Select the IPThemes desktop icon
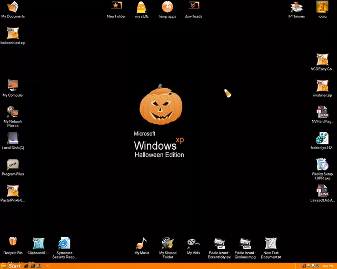The height and width of the screenshot is (269, 337). tap(296, 7)
